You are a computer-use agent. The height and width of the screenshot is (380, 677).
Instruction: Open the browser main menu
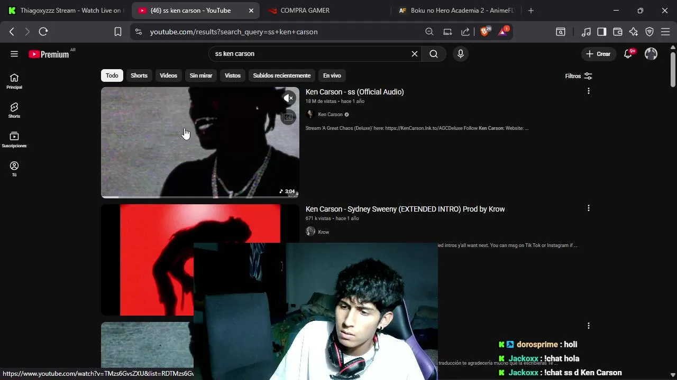665,32
